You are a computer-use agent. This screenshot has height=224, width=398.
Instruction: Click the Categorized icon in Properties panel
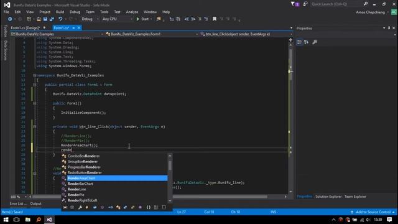pyautogui.click(x=300, y=42)
